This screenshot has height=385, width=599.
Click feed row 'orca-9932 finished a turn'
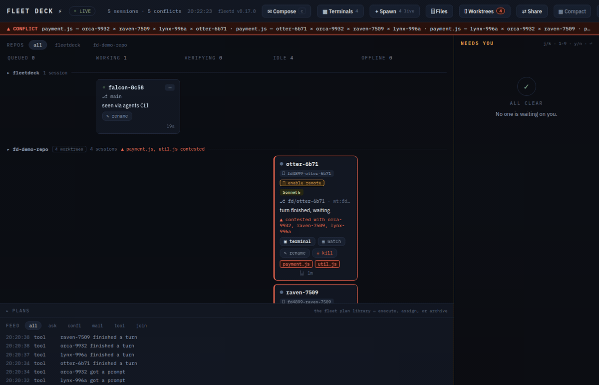227,346
